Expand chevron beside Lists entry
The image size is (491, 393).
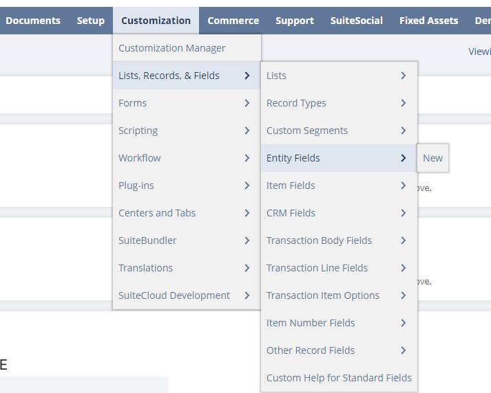pos(404,76)
